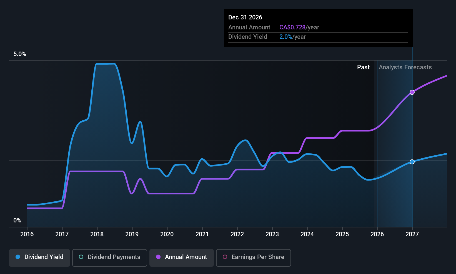
Task: Click the CA$0.728 annual amount value
Action: (x=292, y=27)
